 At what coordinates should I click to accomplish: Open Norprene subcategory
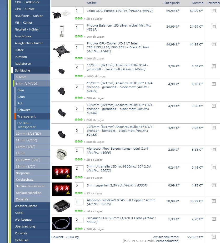32,173
